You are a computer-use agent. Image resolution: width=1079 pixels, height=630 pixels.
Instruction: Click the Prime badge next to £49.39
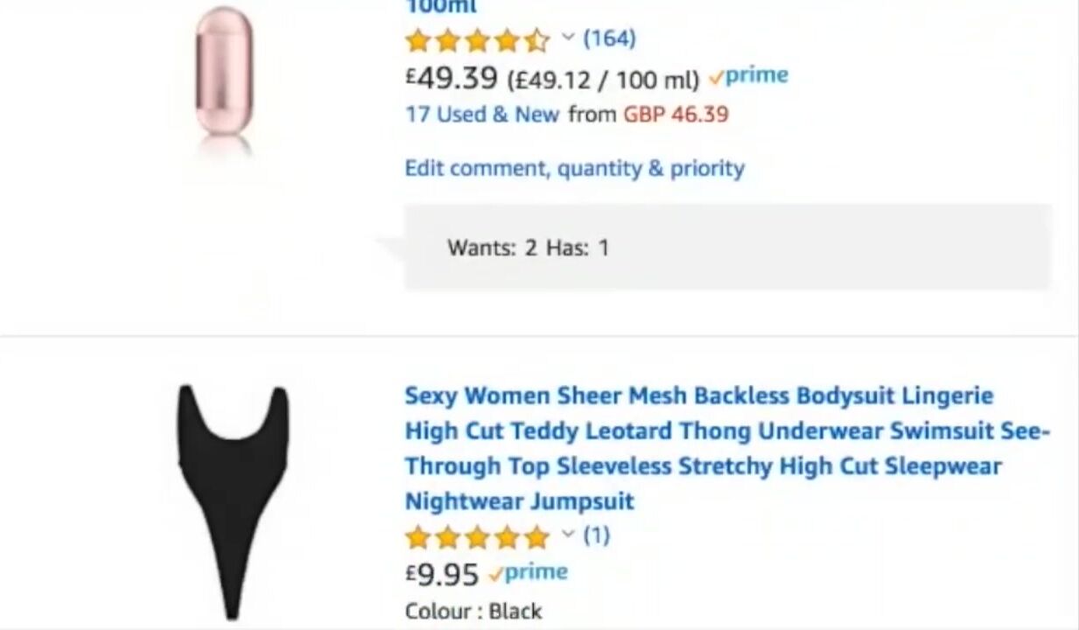coord(749,76)
